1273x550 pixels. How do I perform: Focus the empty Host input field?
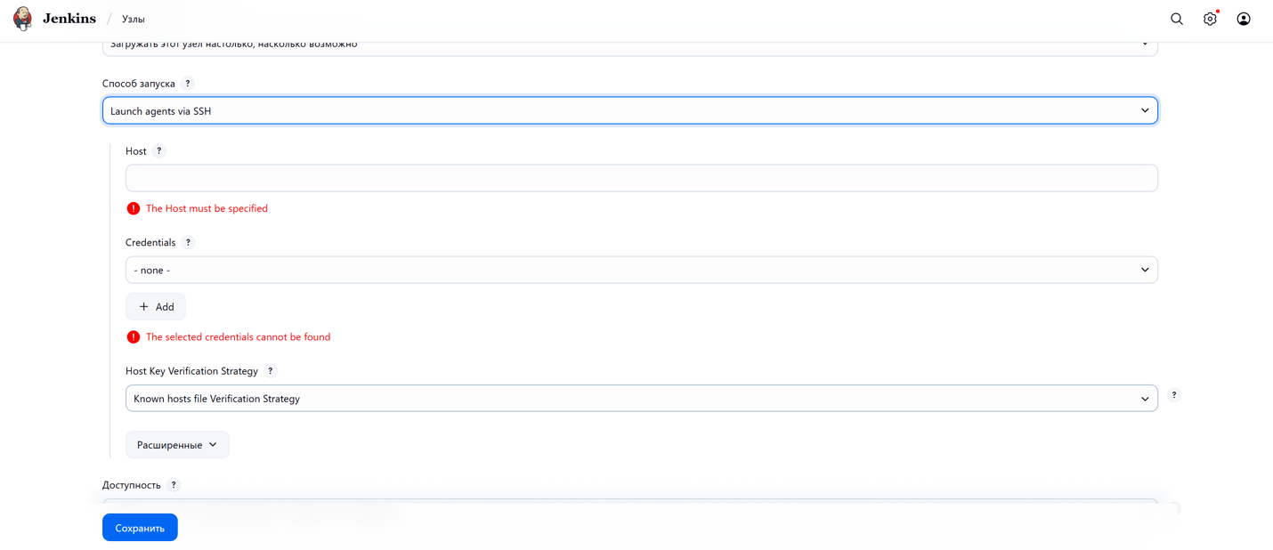coord(641,178)
